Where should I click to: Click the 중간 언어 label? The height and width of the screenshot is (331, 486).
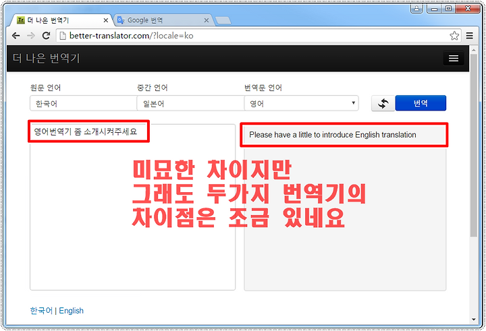(x=153, y=88)
